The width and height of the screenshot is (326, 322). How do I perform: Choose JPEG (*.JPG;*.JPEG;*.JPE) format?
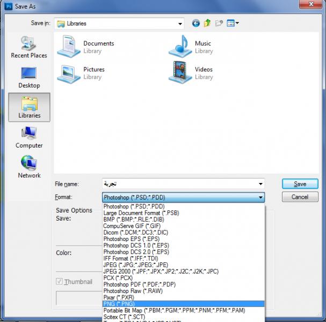click(184, 265)
